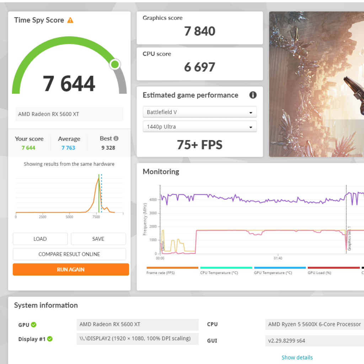Toggle the CPU Temperature legend swatch
Screen dimensions: 364x364
226,268
